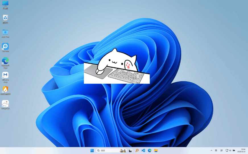Toggle the 拼 pinyin IME mode
Viewport: 248px width, 154px height.
222,151
